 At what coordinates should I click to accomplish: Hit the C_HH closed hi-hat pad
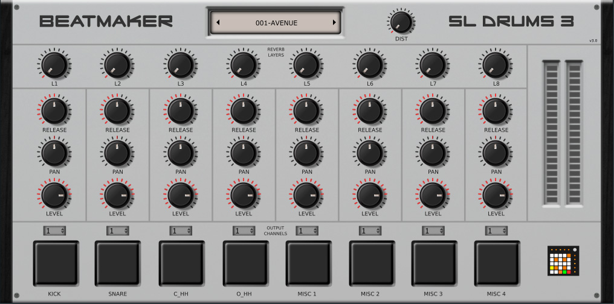pyautogui.click(x=181, y=263)
